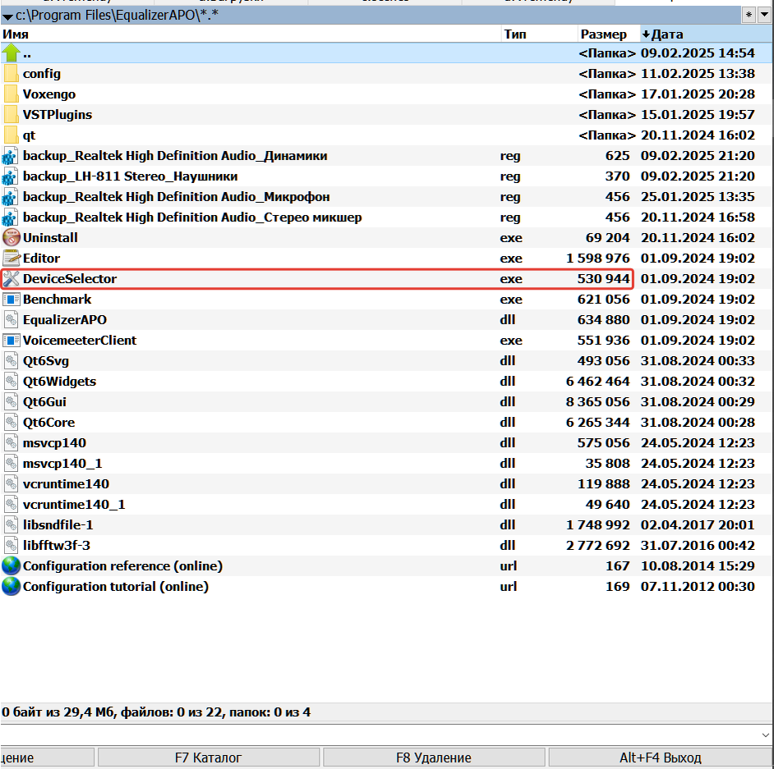The image size is (774, 769).
Task: Click the command line input field
Action: coord(380,735)
